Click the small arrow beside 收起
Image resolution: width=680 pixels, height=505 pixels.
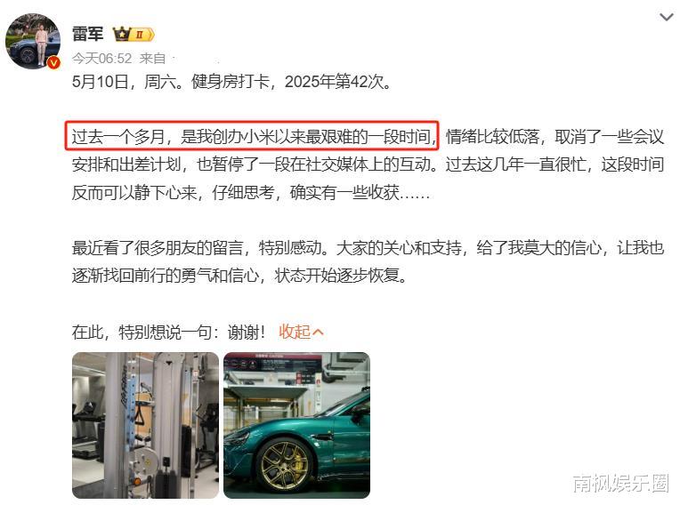coord(318,333)
